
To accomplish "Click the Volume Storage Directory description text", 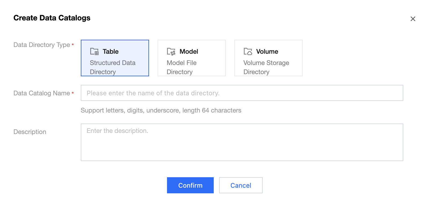I will tap(266, 67).
